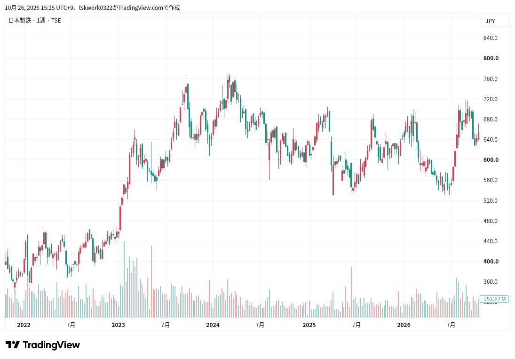The width and height of the screenshot is (515, 359).
Task: Click the 600.0 price axis label
Action: tap(491, 160)
